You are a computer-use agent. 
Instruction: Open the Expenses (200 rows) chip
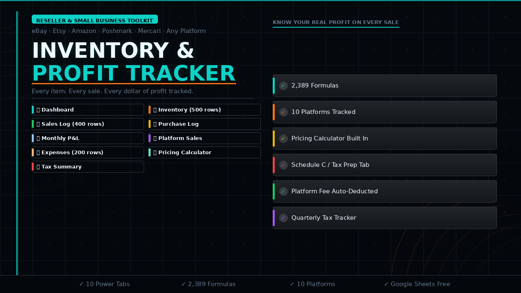[x=88, y=152]
